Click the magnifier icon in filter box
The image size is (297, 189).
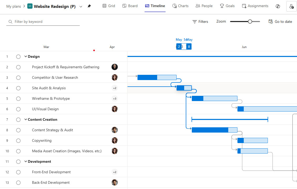click(x=10, y=22)
